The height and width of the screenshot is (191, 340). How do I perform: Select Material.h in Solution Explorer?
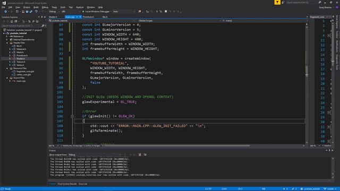[21, 49]
